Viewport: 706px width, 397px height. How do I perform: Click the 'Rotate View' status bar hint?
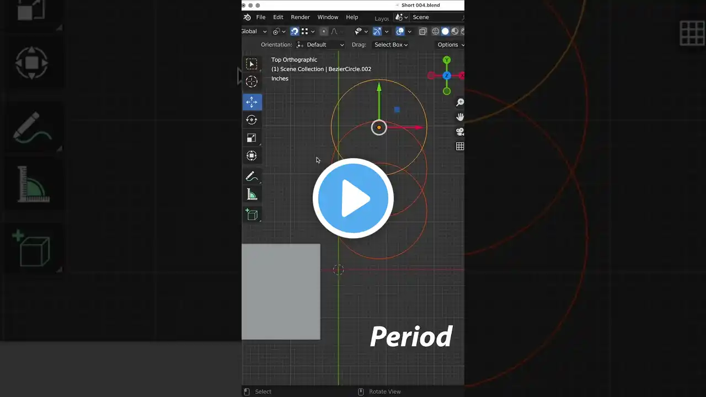385,391
